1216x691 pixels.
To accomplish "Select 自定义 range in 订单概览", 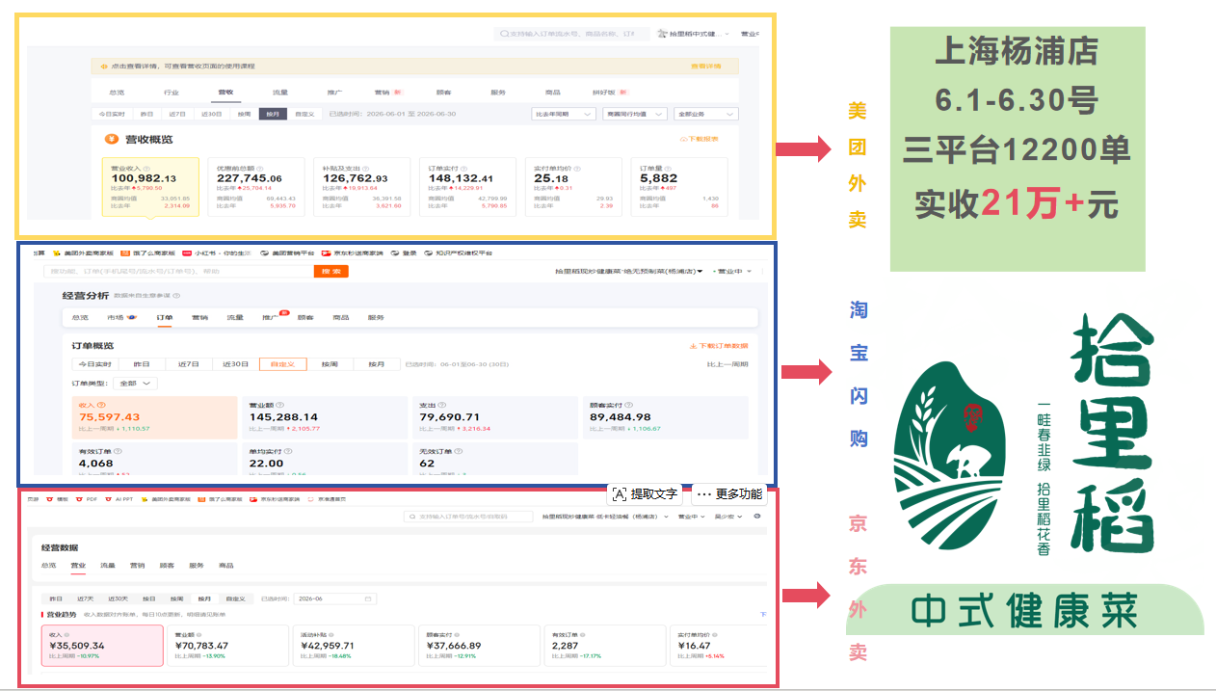I will (x=283, y=364).
